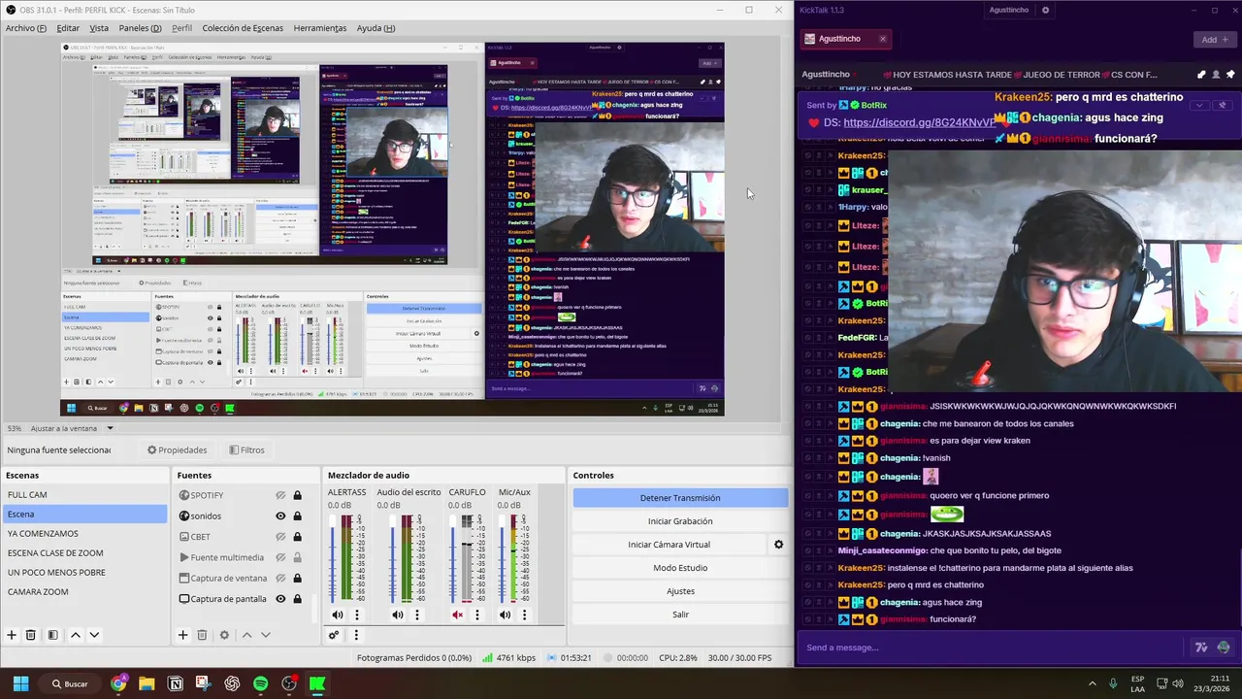1242x699 pixels.
Task: Unpin the pinned BotRix message
Action: tap(1222, 105)
